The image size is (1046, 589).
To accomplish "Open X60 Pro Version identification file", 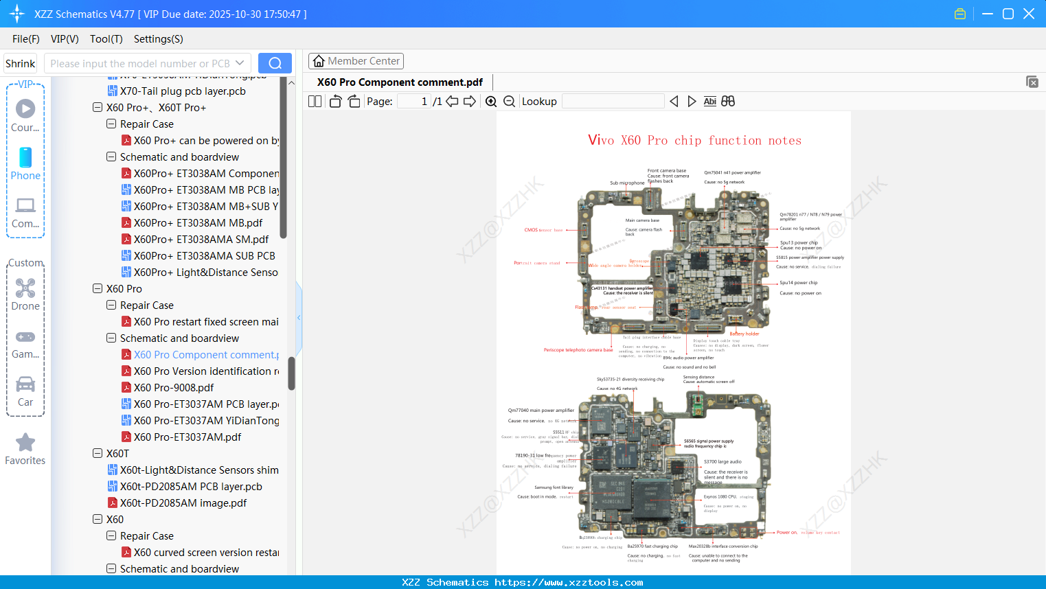I will coord(200,371).
